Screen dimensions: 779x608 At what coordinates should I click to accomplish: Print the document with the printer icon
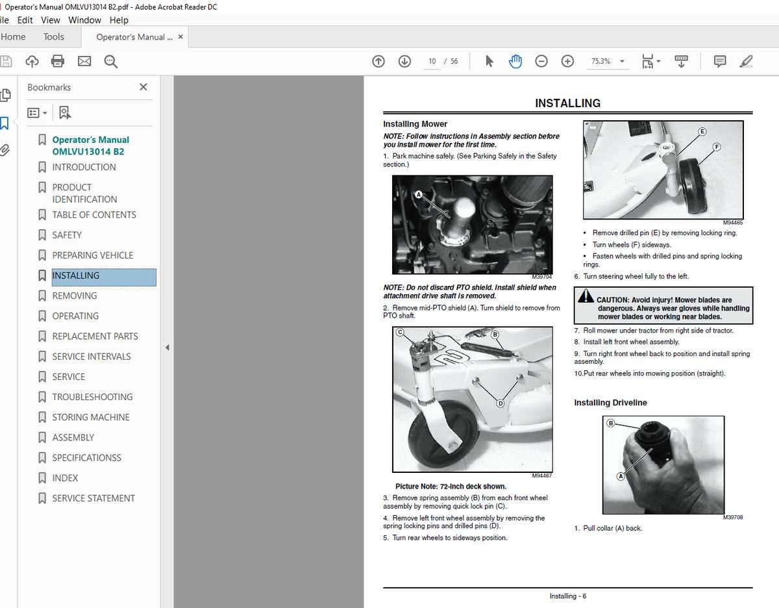(58, 61)
